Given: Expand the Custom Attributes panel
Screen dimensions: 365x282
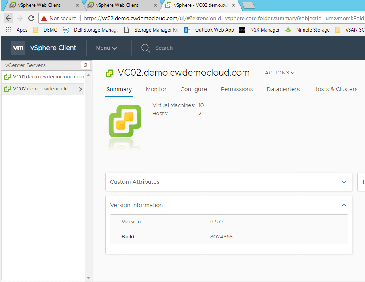Looking at the screenshot, I should click(344, 182).
